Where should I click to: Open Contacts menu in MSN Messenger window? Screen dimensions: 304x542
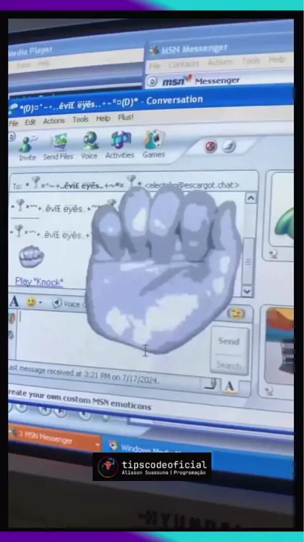pos(184,64)
